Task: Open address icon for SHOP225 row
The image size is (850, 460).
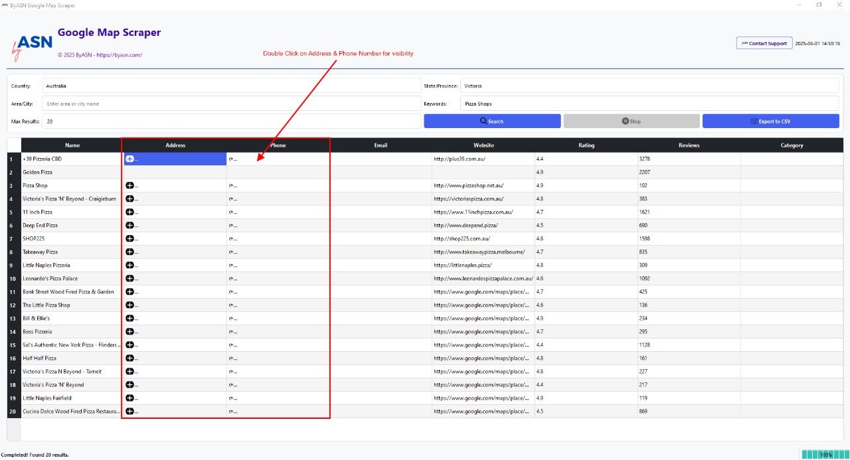Action: 129,239
